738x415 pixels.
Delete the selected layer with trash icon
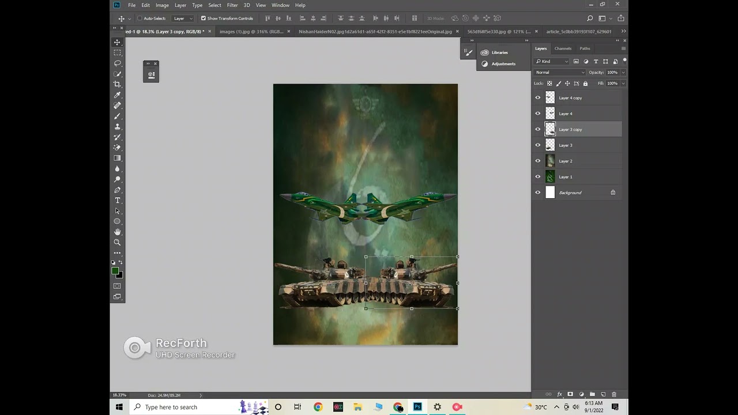[614, 394]
